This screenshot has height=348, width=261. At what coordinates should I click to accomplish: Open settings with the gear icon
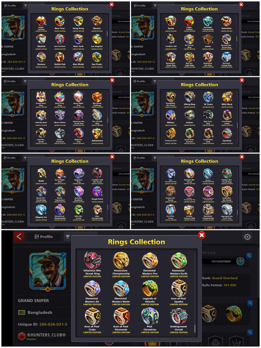click(247, 237)
